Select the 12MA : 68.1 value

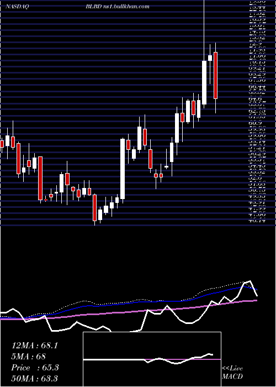35,346
